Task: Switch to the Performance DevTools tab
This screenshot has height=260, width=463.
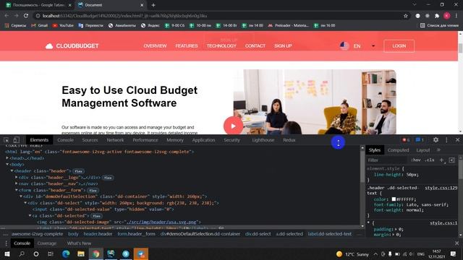Action: 145,140
